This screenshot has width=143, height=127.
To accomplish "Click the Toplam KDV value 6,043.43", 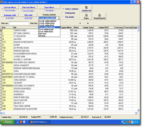I will click(49, 117).
